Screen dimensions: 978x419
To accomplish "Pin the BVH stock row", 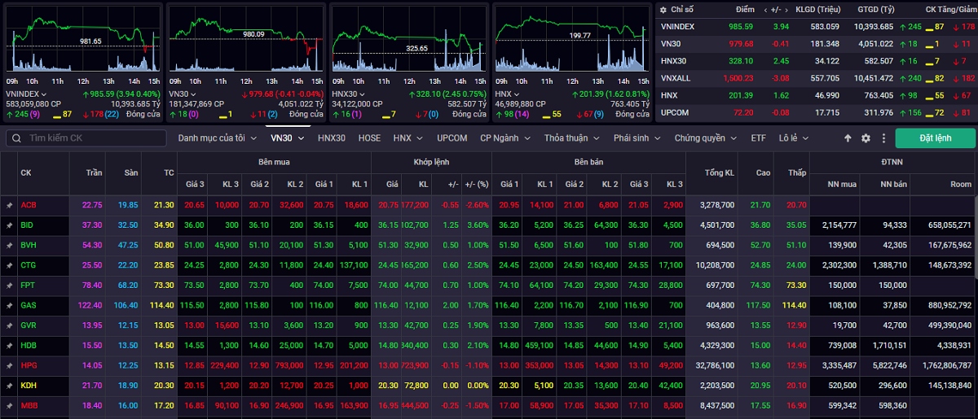I will coord(9,245).
